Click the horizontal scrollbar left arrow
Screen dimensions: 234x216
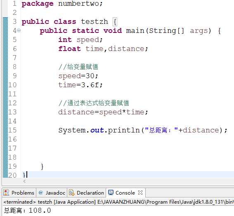tap(24, 181)
